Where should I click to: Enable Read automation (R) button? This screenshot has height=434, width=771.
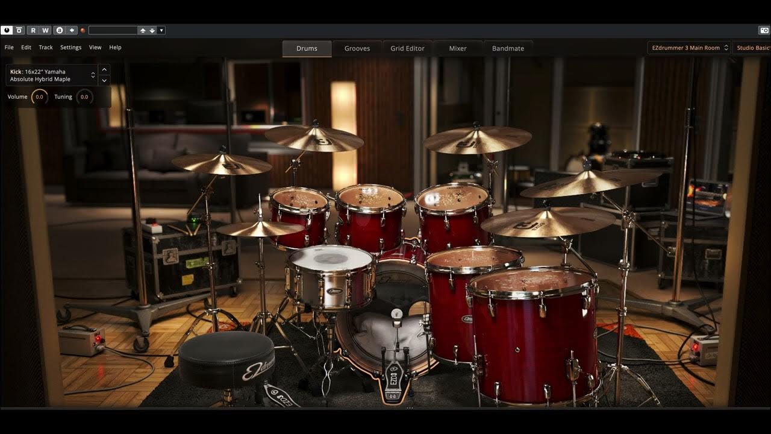33,30
